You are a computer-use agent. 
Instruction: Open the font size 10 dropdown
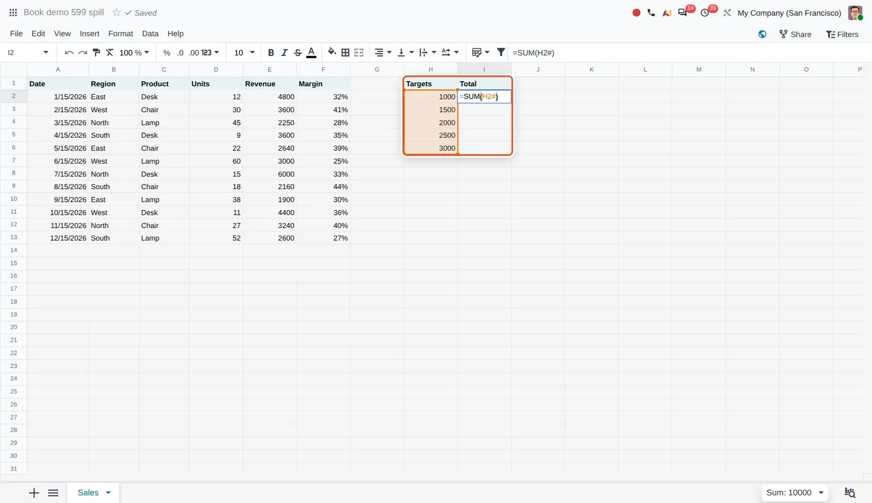[244, 53]
